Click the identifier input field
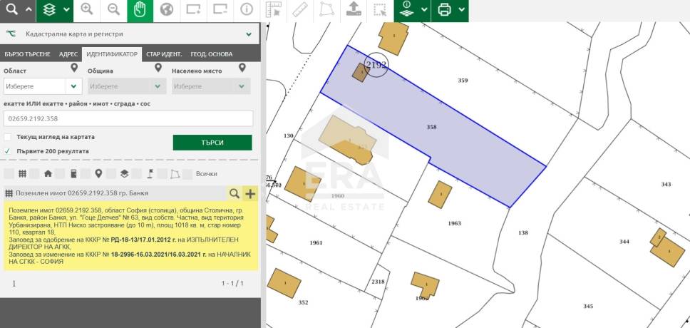 (128, 118)
